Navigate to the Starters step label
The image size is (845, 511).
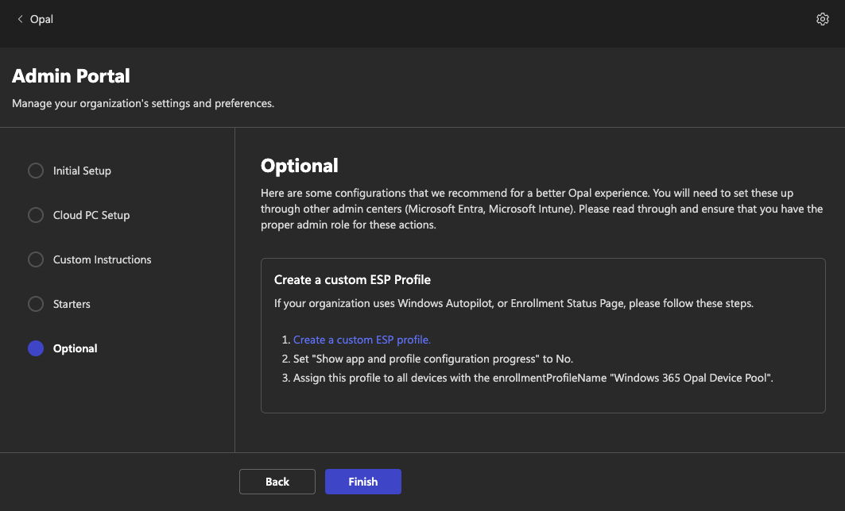[x=72, y=304]
